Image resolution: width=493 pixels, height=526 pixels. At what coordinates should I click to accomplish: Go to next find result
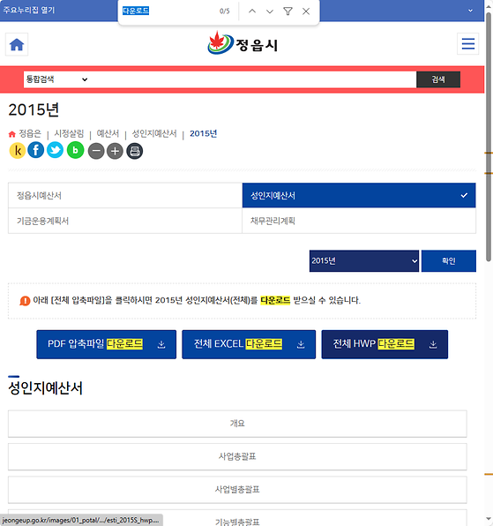point(270,11)
